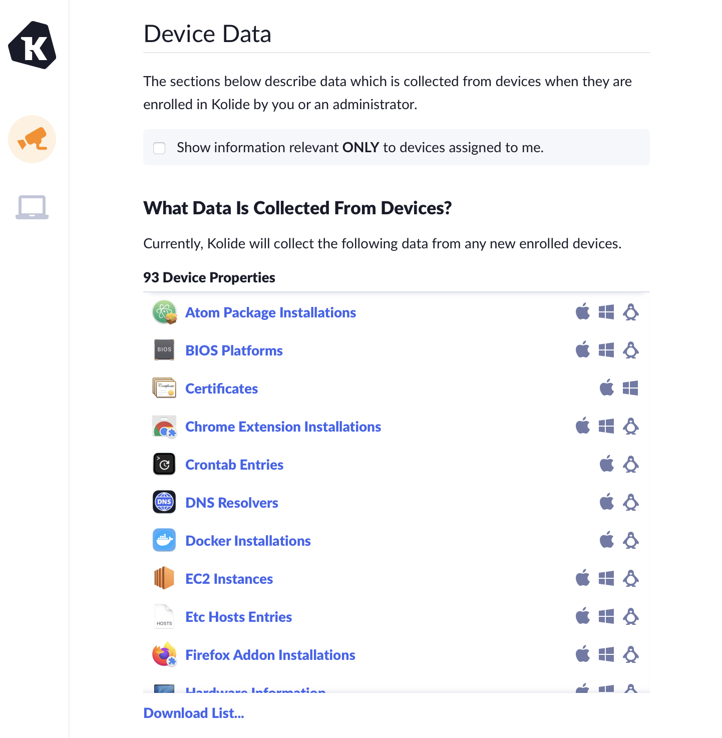The width and height of the screenshot is (722, 738).
Task: Click the Atom Package Installations icon
Action: click(164, 312)
